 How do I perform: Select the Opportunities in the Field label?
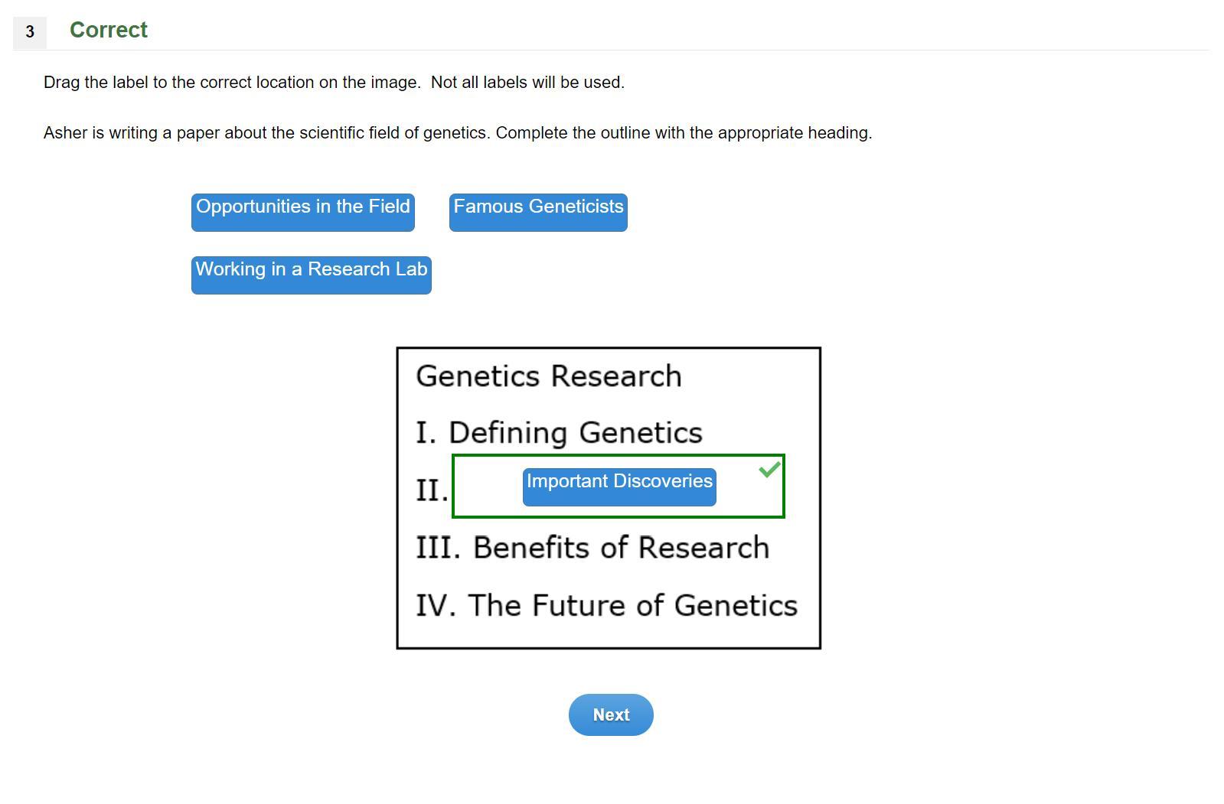[x=303, y=212]
